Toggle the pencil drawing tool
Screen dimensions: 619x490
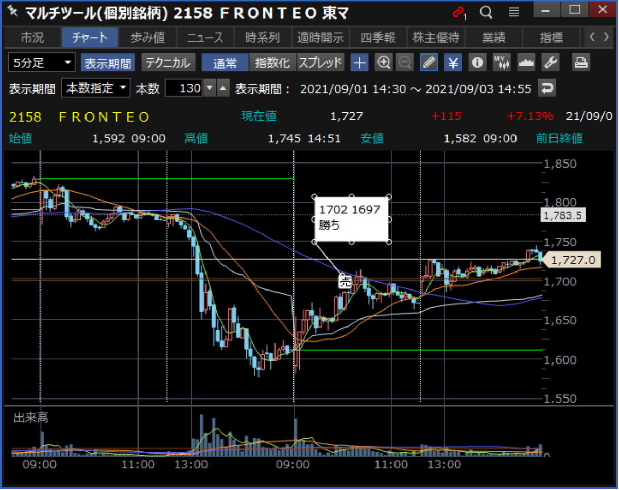coord(428,63)
